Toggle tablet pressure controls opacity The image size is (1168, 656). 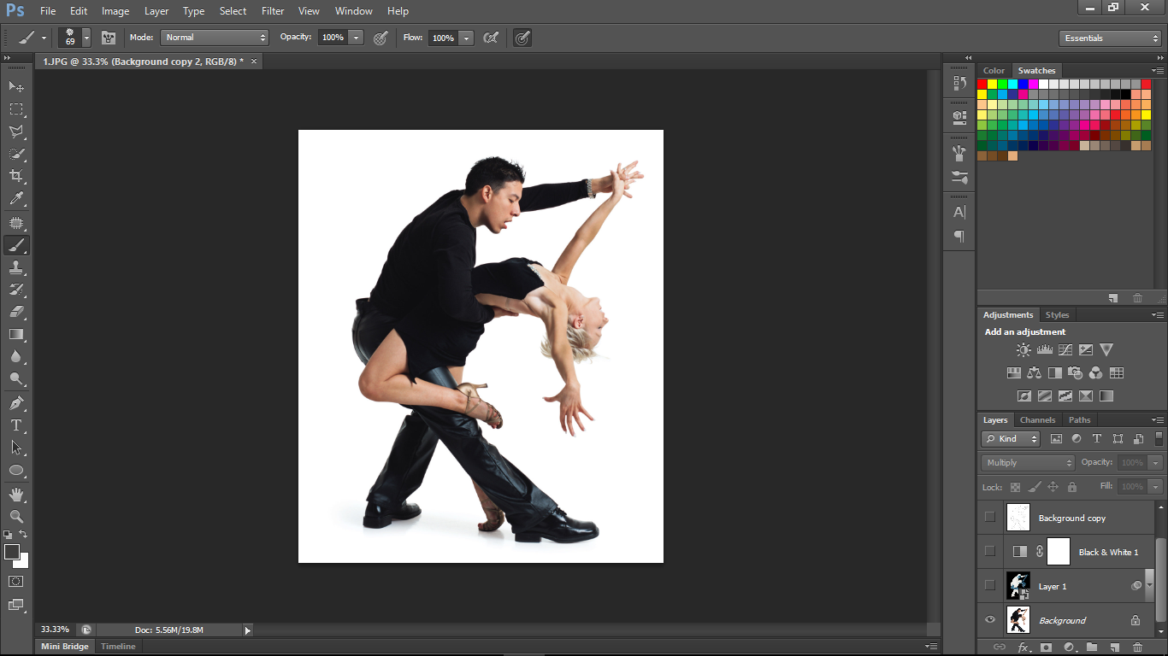pyautogui.click(x=381, y=38)
